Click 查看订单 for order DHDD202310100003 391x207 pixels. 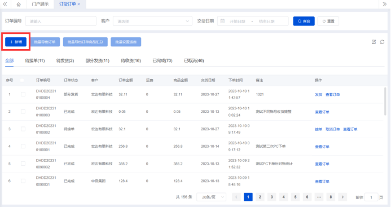tap(322, 112)
